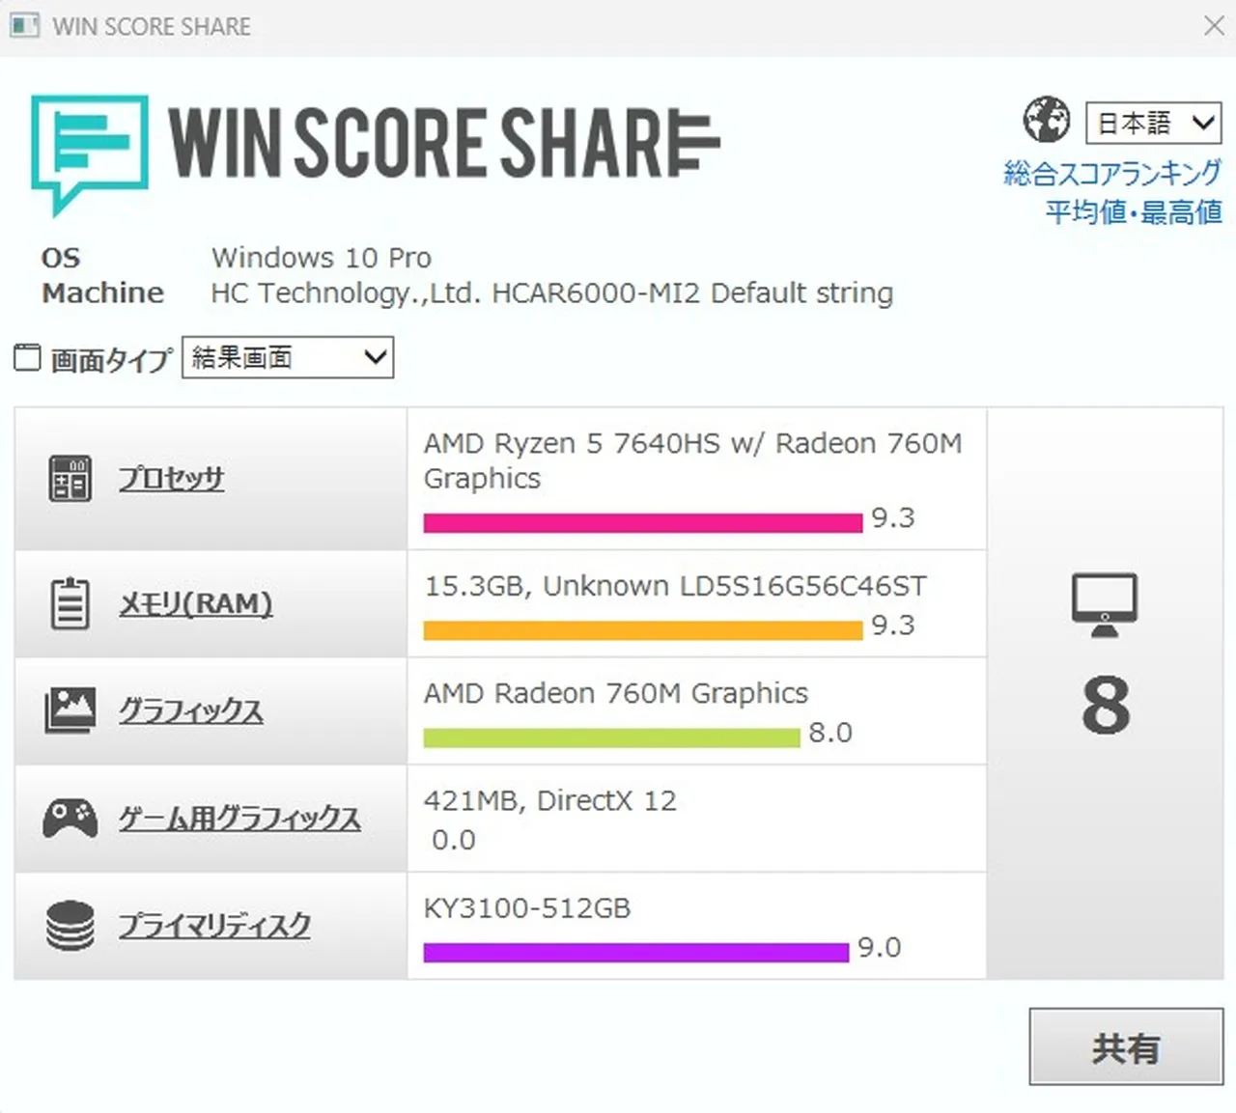Click the graphics picture icon
The image size is (1236, 1113).
point(70,710)
